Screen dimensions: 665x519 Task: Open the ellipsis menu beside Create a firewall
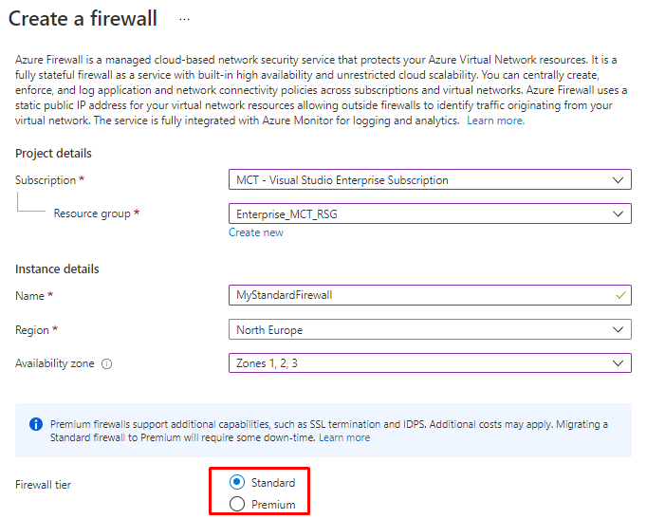coord(184,19)
